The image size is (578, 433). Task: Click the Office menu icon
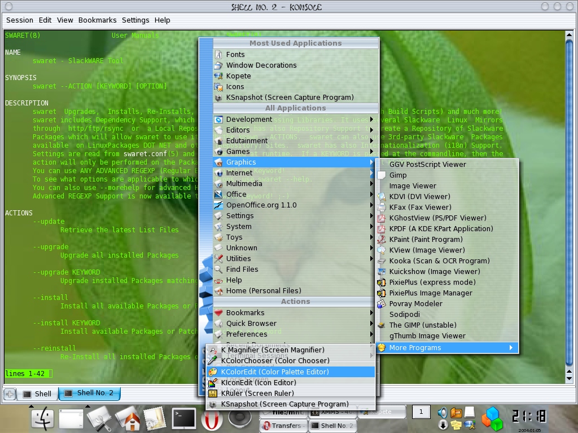(218, 194)
